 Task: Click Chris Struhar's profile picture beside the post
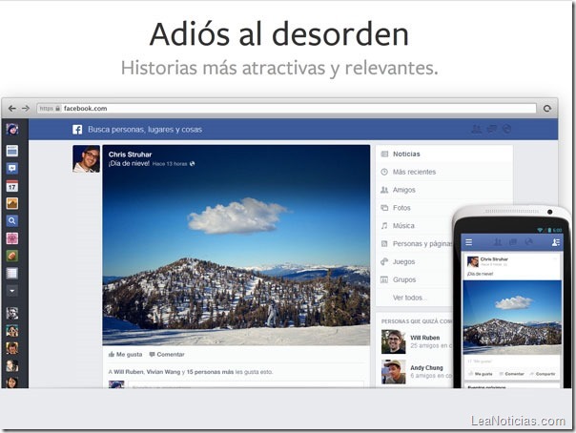click(x=87, y=158)
